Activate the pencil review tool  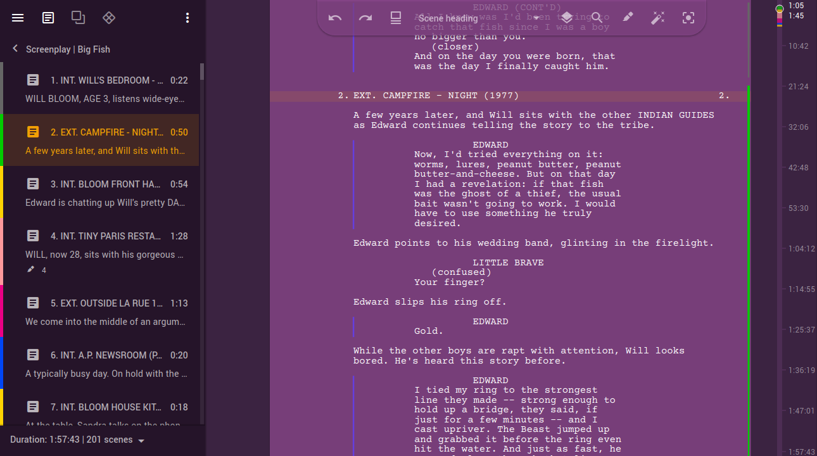pyautogui.click(x=628, y=18)
